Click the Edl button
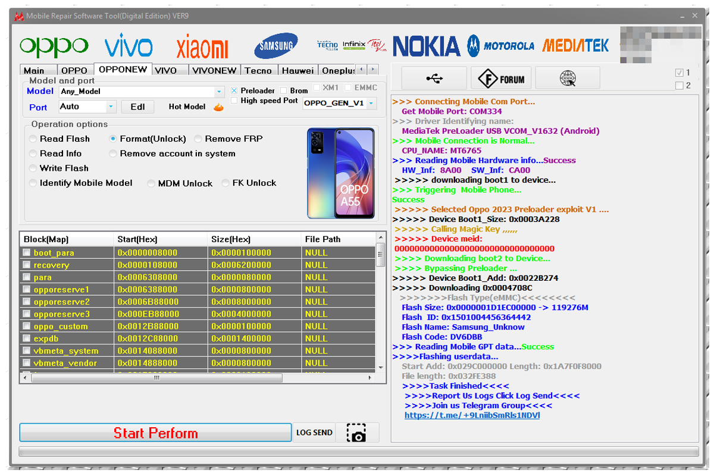 [137, 107]
